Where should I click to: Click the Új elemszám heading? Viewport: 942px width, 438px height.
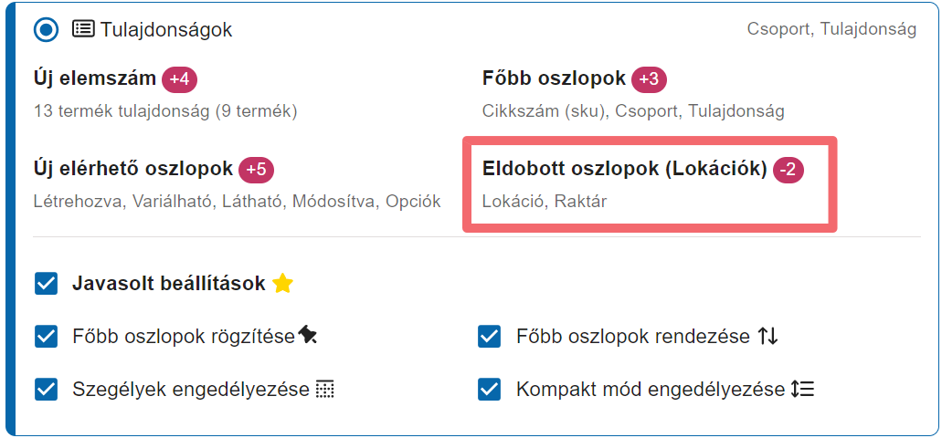[94, 79]
